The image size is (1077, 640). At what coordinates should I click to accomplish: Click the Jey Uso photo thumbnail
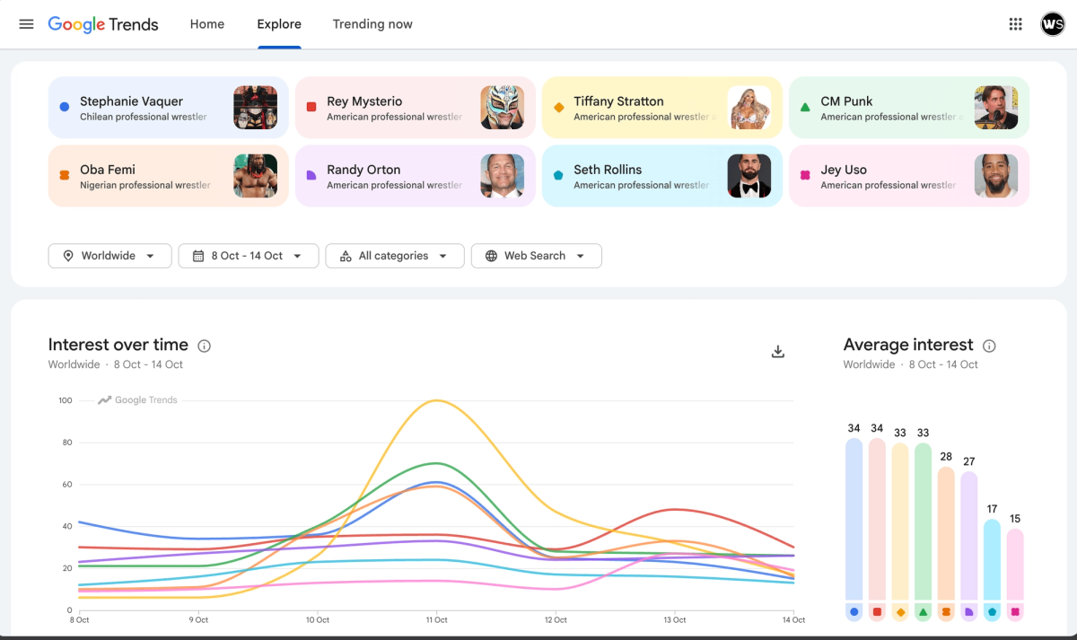coord(996,176)
